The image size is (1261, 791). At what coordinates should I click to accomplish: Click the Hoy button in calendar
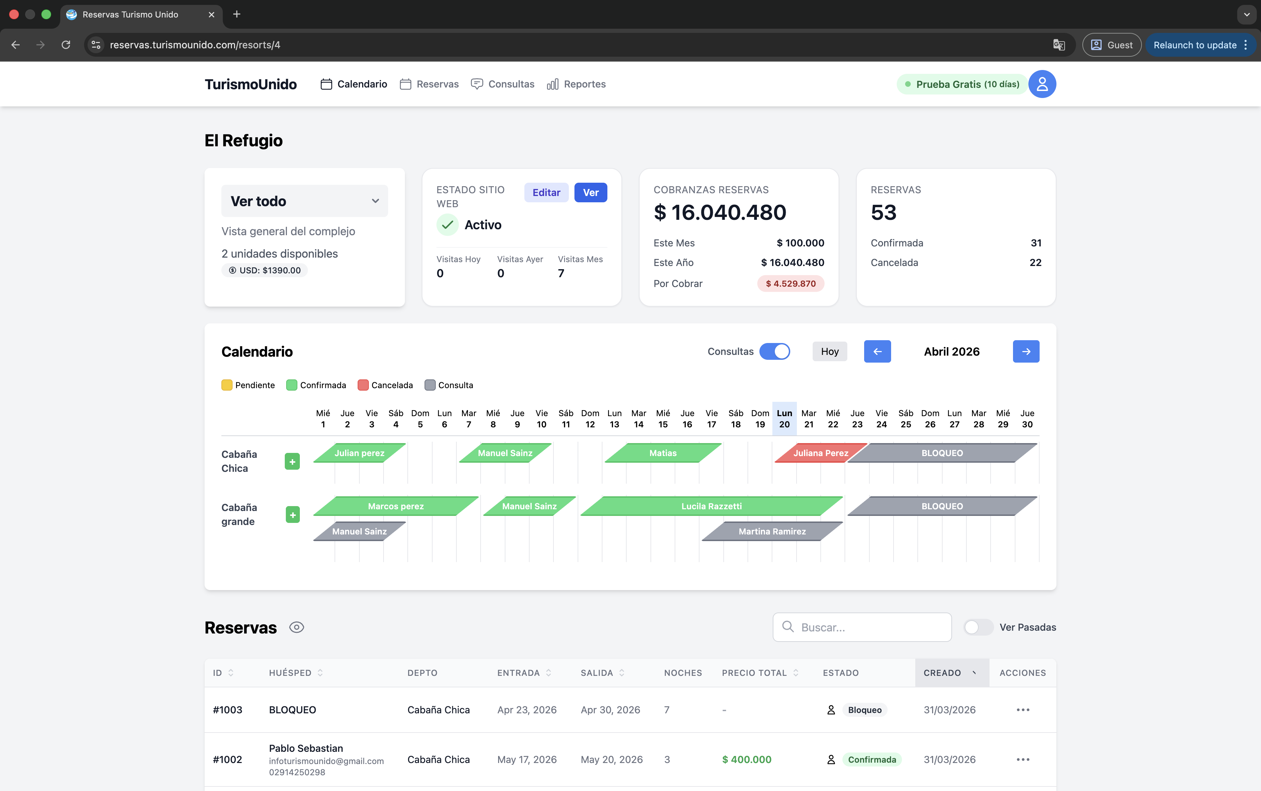coord(829,351)
